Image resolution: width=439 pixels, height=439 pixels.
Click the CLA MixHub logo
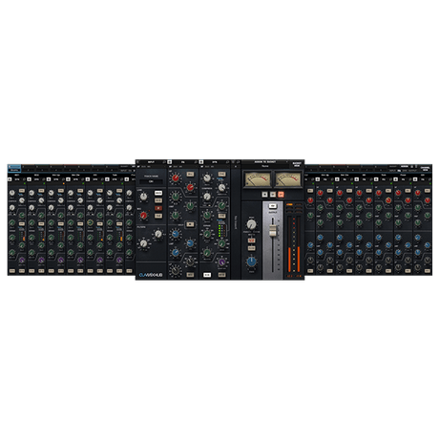click(151, 275)
